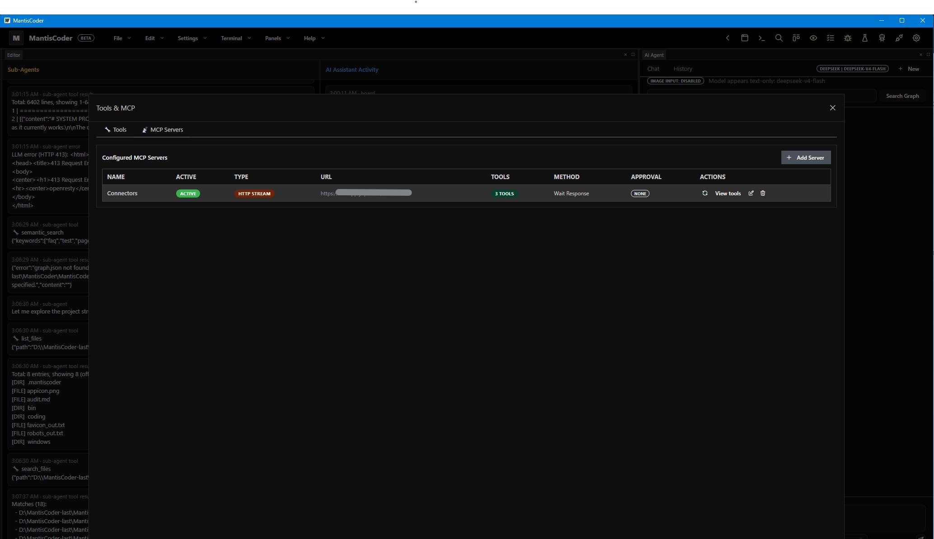Viewport: 934px width, 539px height.
Task: Open the terminal prompt icon in toolbar
Action: (762, 38)
